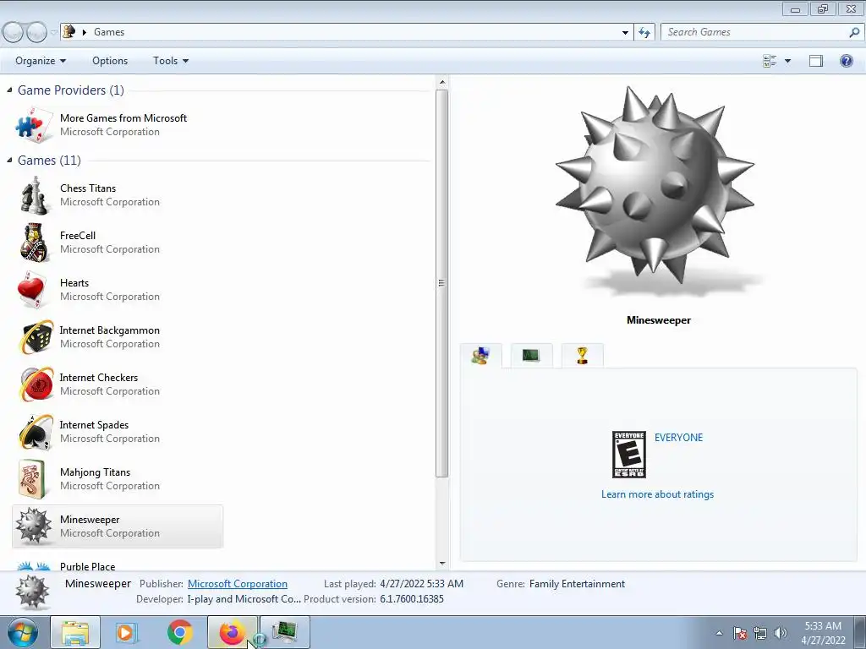Click the Game Providers (1) header text
The image size is (866, 649).
coord(71,90)
